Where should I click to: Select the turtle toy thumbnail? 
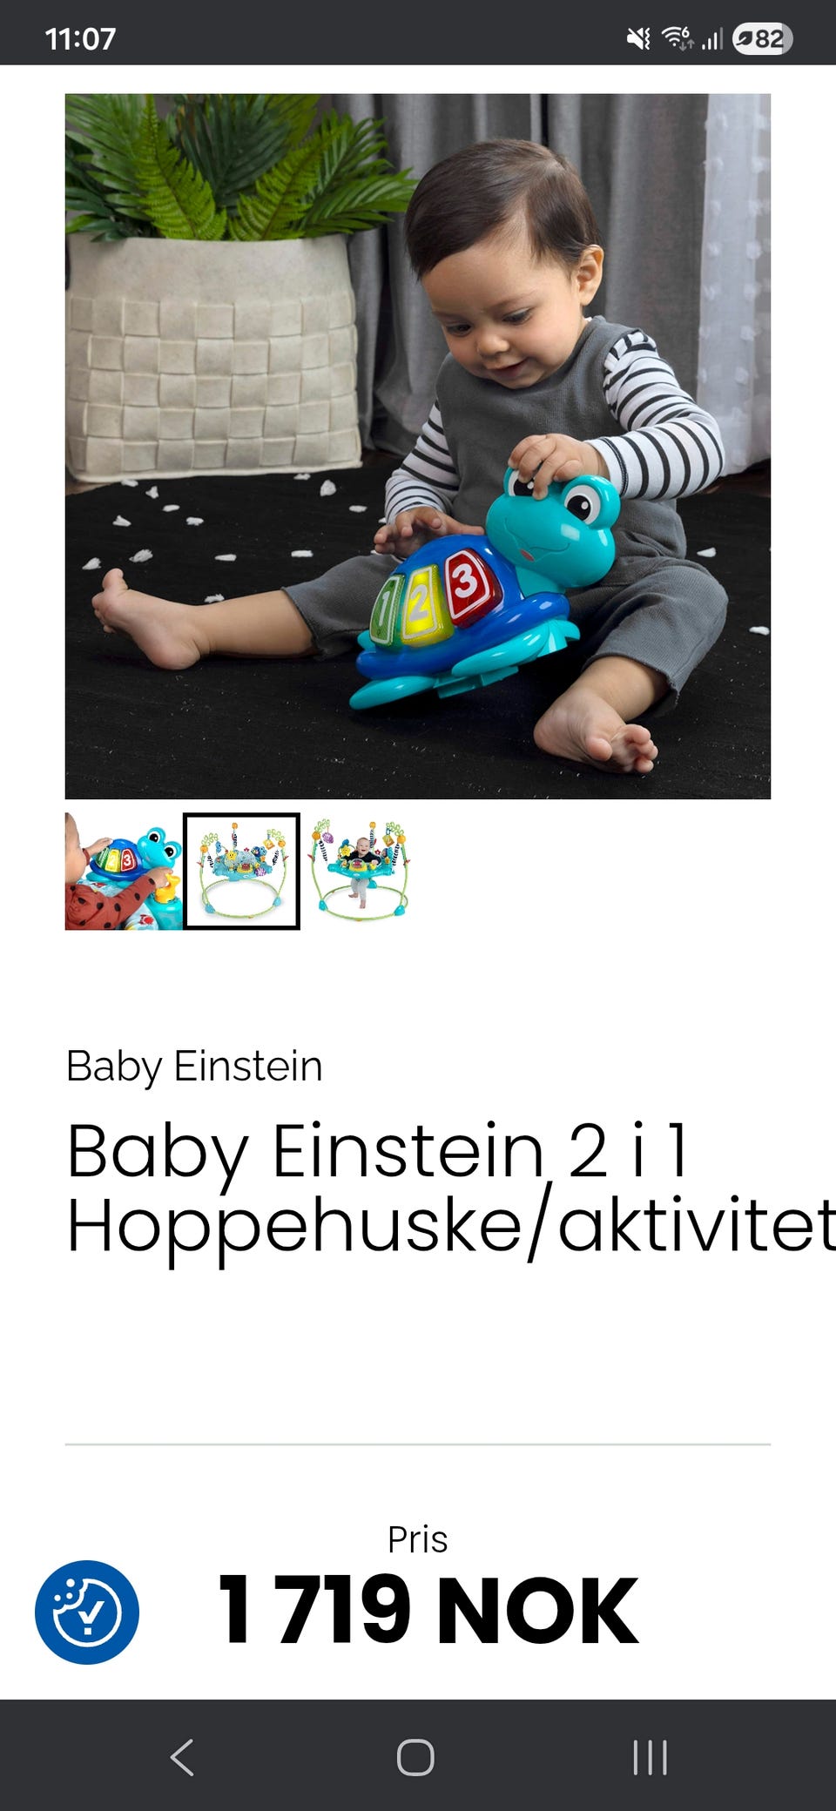124,872
